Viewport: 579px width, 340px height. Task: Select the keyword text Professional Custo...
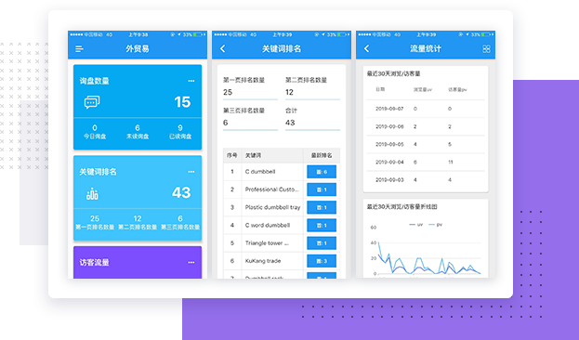tap(272, 190)
